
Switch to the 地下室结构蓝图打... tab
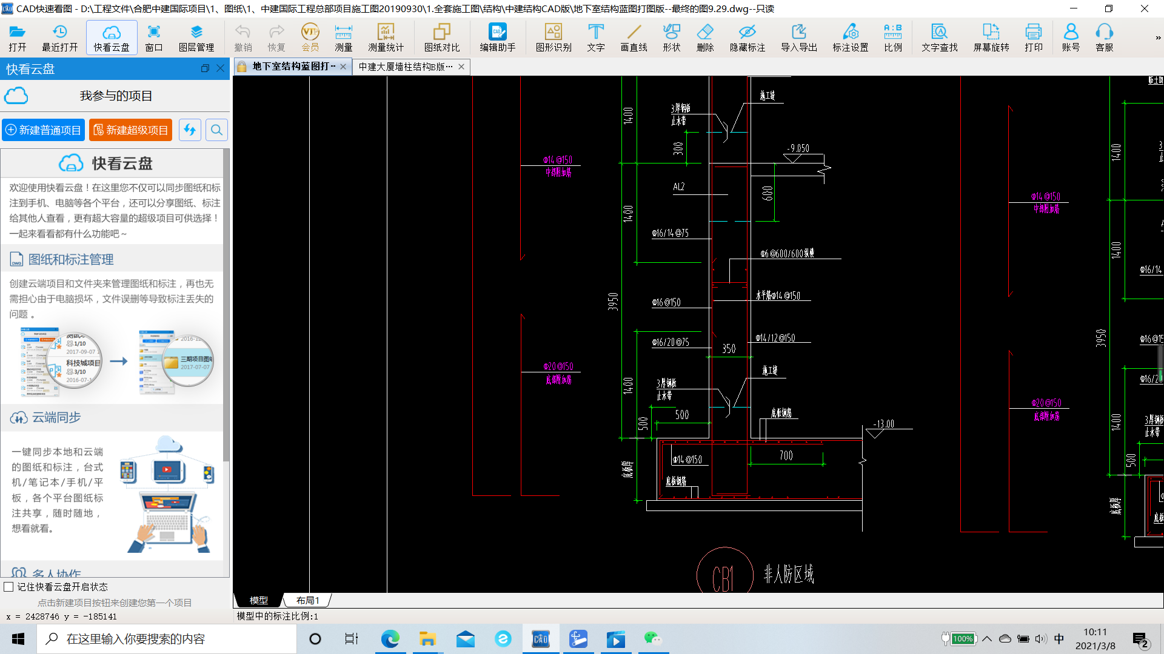[x=289, y=67]
